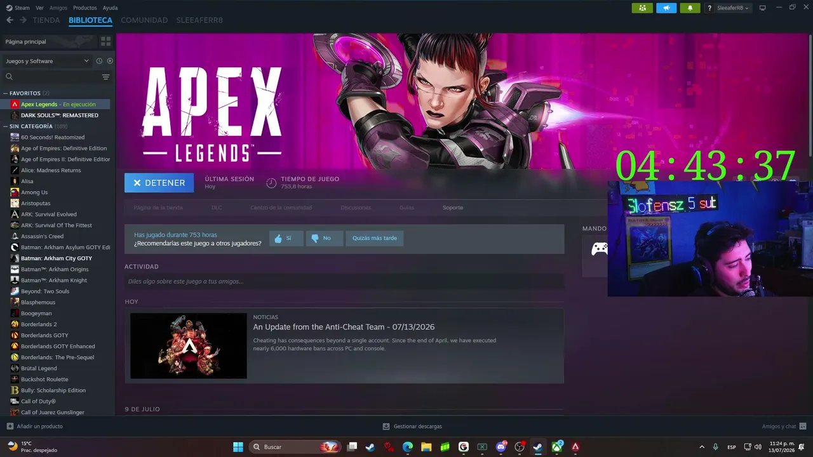The width and height of the screenshot is (813, 457).
Task: Open the Productos menu
Action: pos(85,8)
